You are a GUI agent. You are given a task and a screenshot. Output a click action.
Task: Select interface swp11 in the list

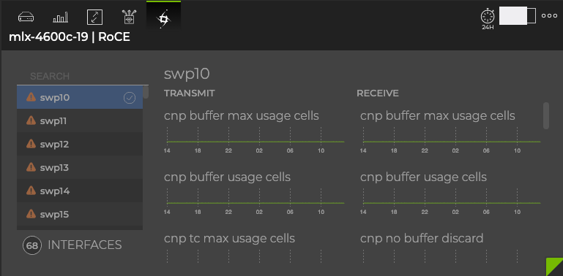coord(80,121)
